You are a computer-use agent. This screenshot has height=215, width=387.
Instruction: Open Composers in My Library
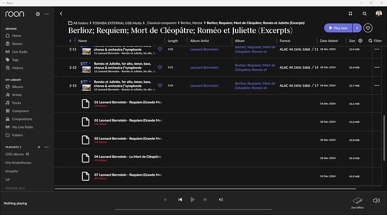point(17,111)
